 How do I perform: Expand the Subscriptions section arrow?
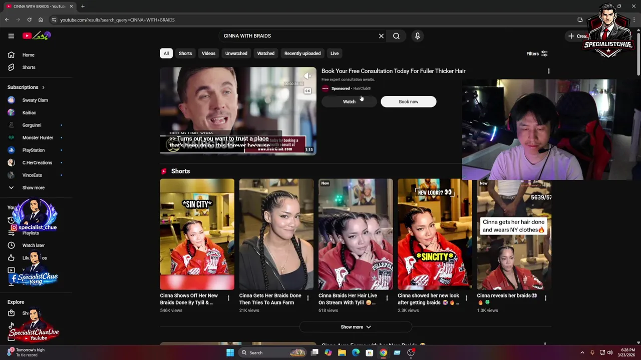point(43,87)
